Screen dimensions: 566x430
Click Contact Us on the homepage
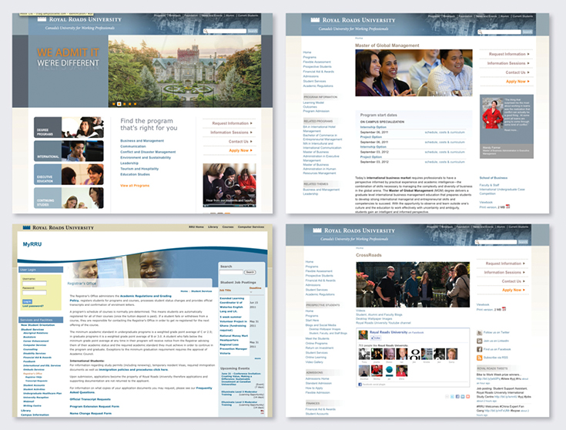(x=240, y=141)
